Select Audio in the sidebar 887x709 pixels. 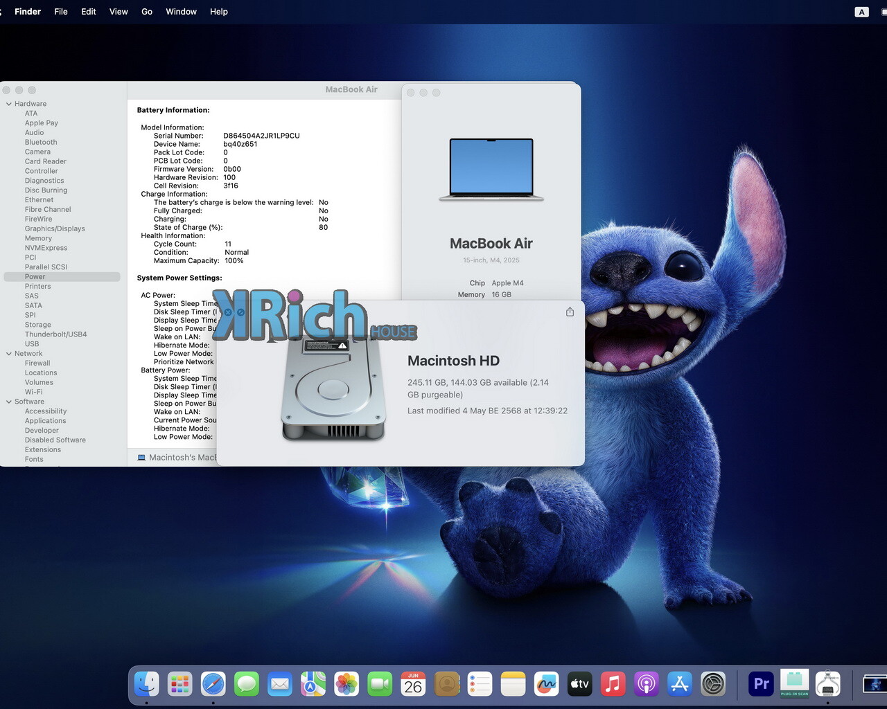tap(34, 133)
